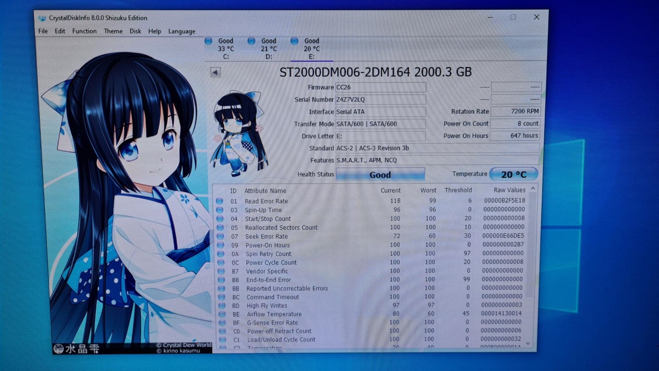659x371 pixels.
Task: Open the Function menu
Action: [x=84, y=31]
